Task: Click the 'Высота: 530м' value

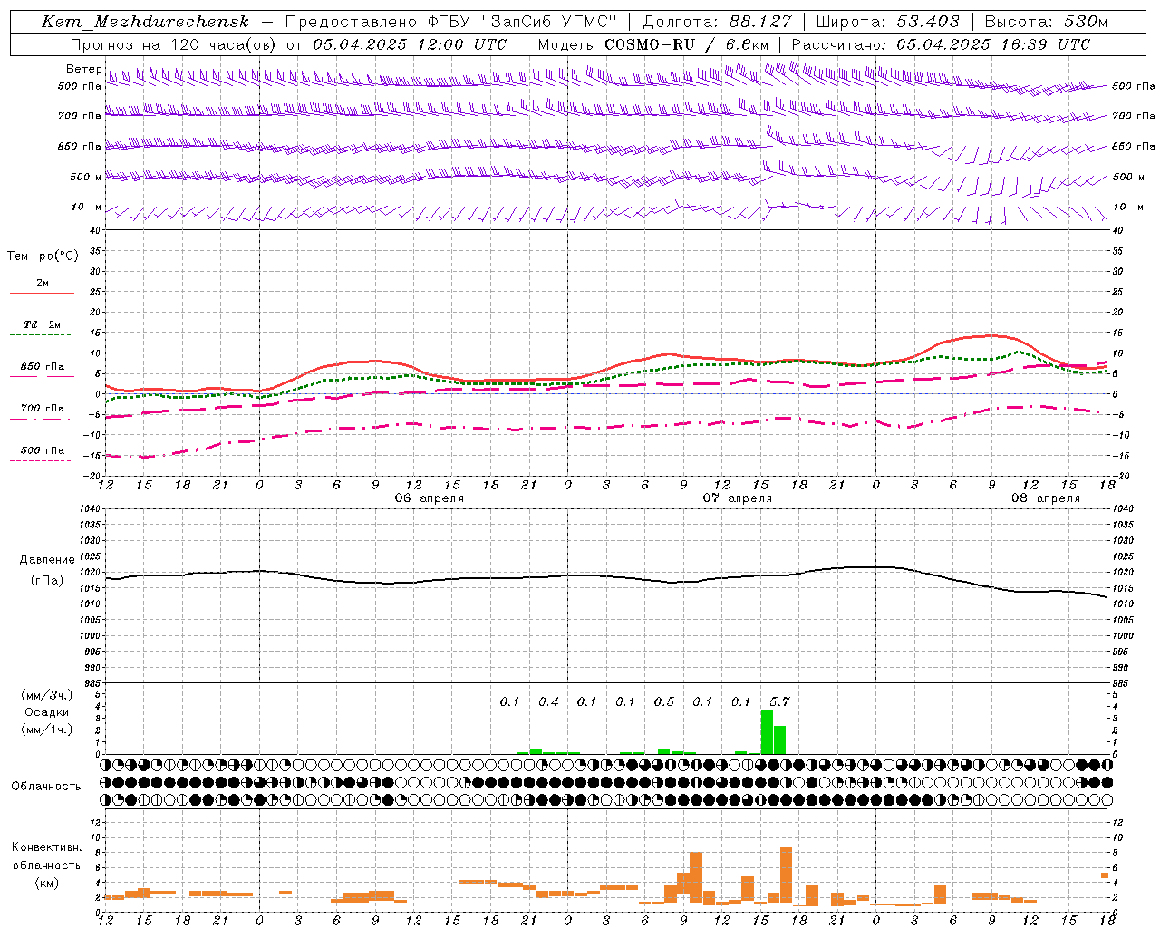Action: point(1046,22)
